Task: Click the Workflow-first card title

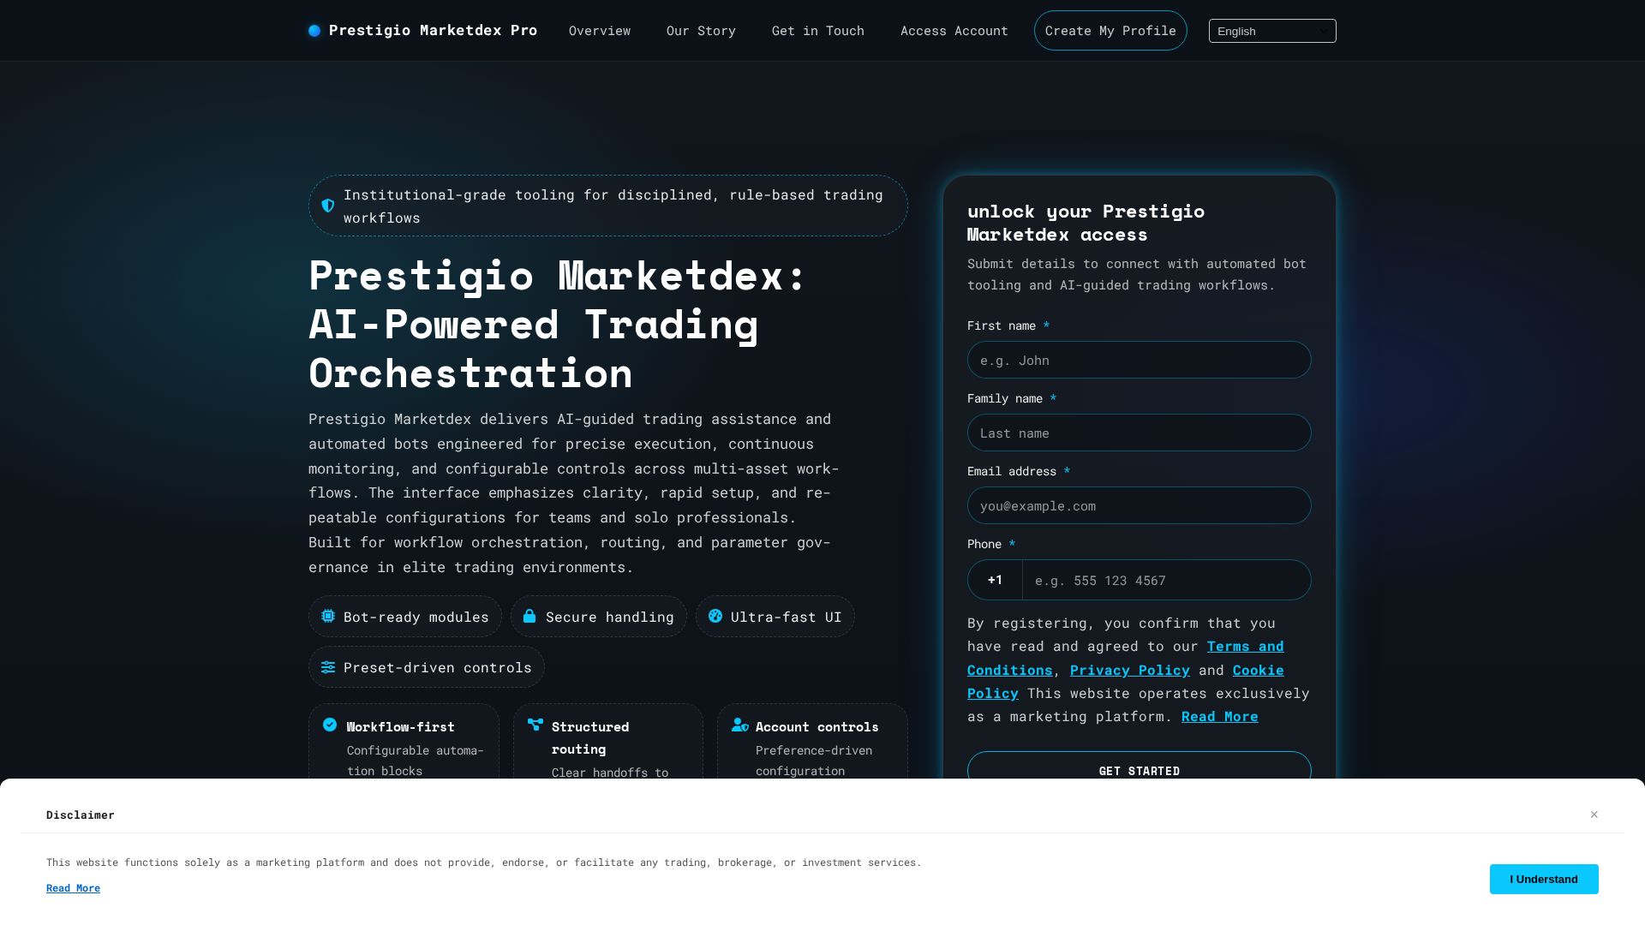Action: pyautogui.click(x=401, y=726)
